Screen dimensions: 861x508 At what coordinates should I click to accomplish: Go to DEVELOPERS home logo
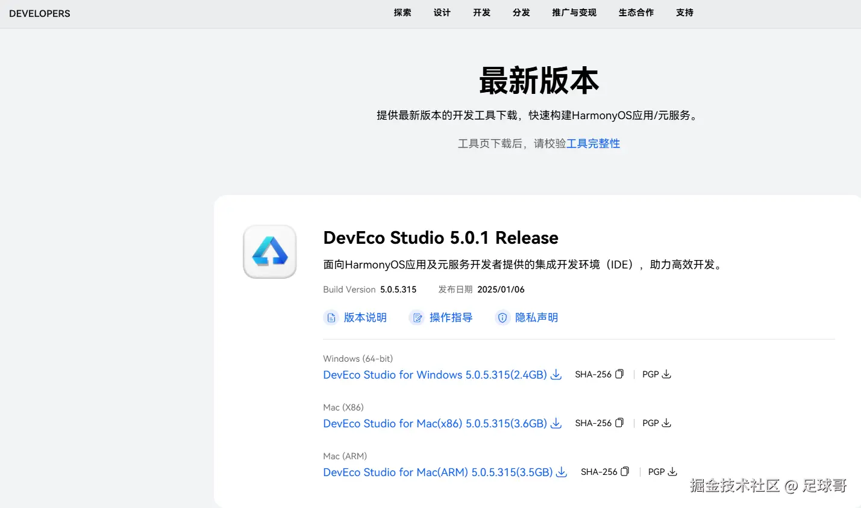click(x=40, y=13)
